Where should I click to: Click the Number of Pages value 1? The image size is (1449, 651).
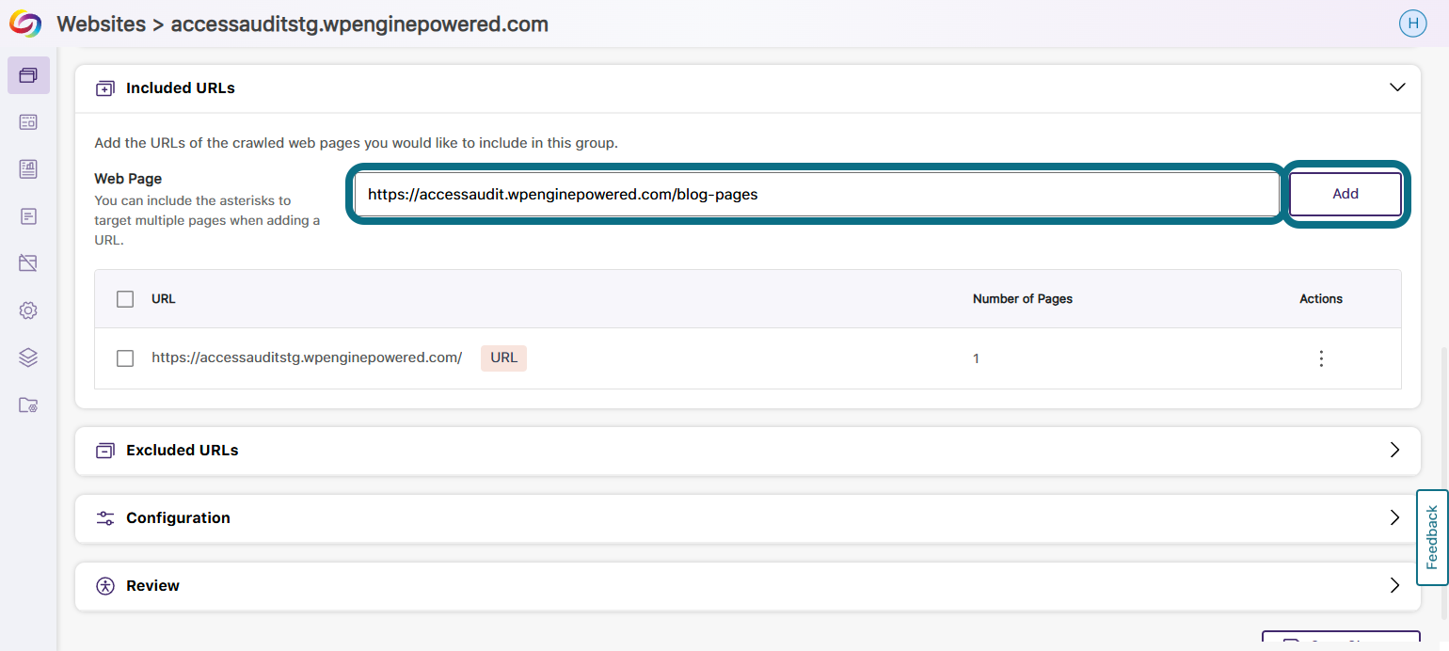tap(976, 358)
